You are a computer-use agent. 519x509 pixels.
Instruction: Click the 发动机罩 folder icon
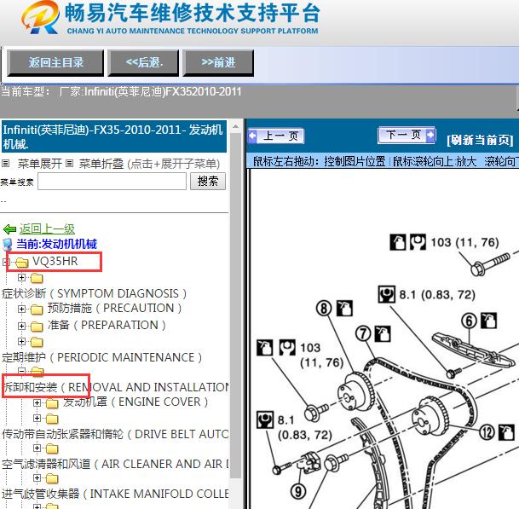(x=52, y=403)
